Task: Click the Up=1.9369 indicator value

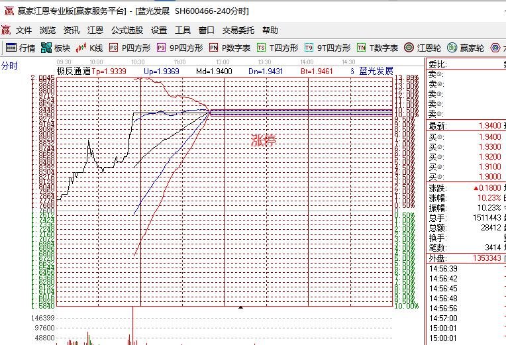Action: click(x=162, y=72)
